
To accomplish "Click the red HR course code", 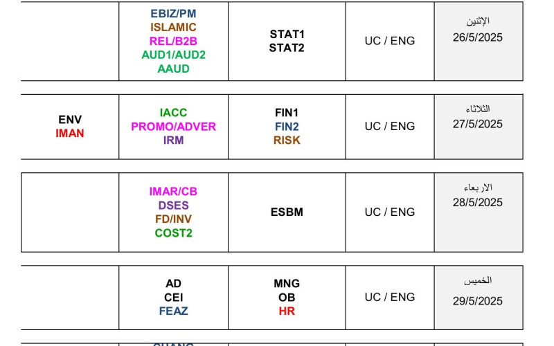I will pyautogui.click(x=287, y=311).
